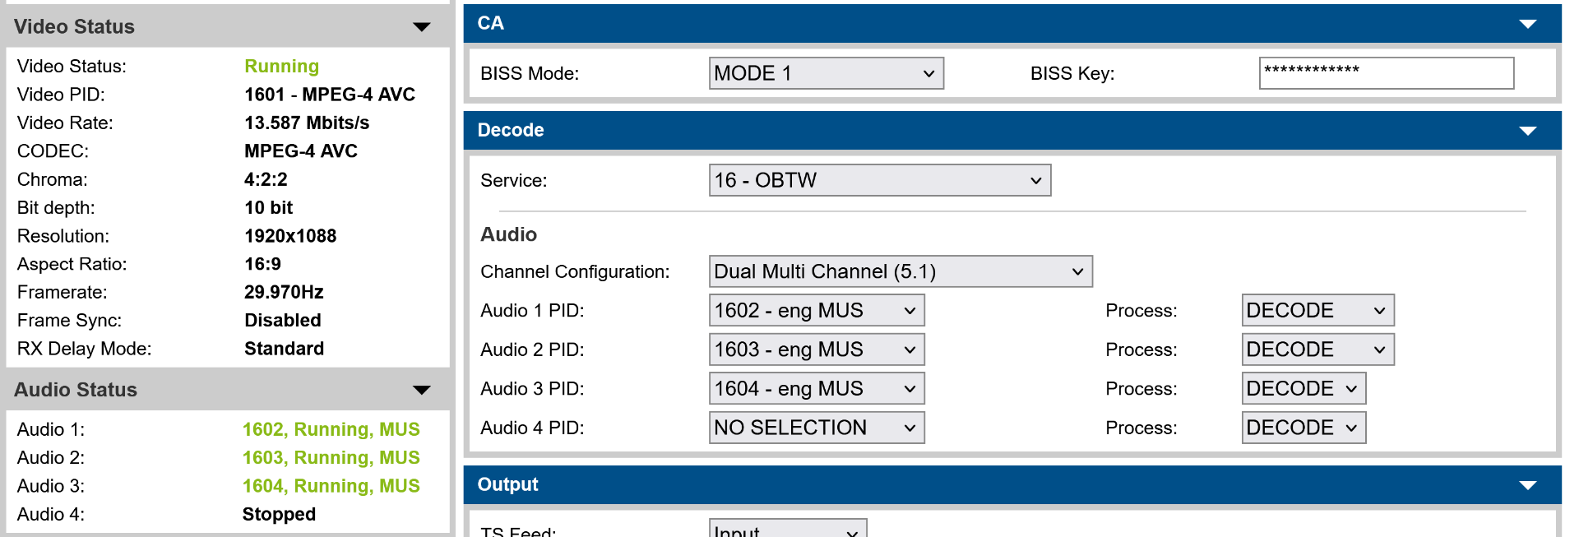Open Audio 4 PID NO SELECTION dropdown
Image resolution: width=1579 pixels, height=537 pixels.
click(816, 428)
